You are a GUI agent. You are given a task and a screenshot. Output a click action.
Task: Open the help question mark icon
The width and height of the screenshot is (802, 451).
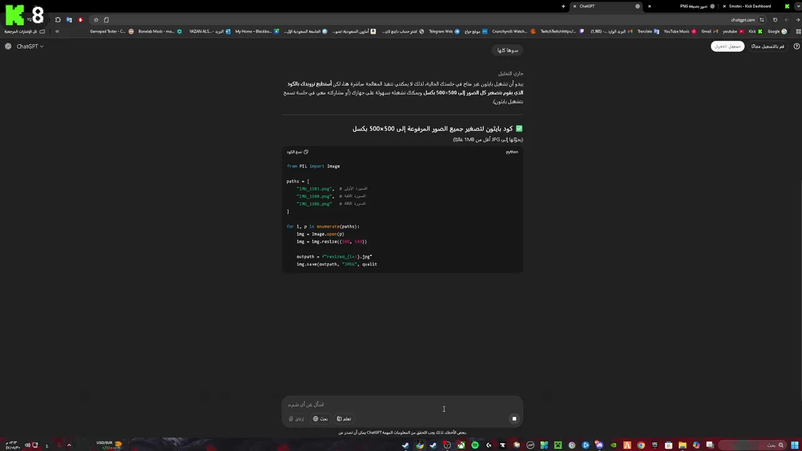point(796,46)
